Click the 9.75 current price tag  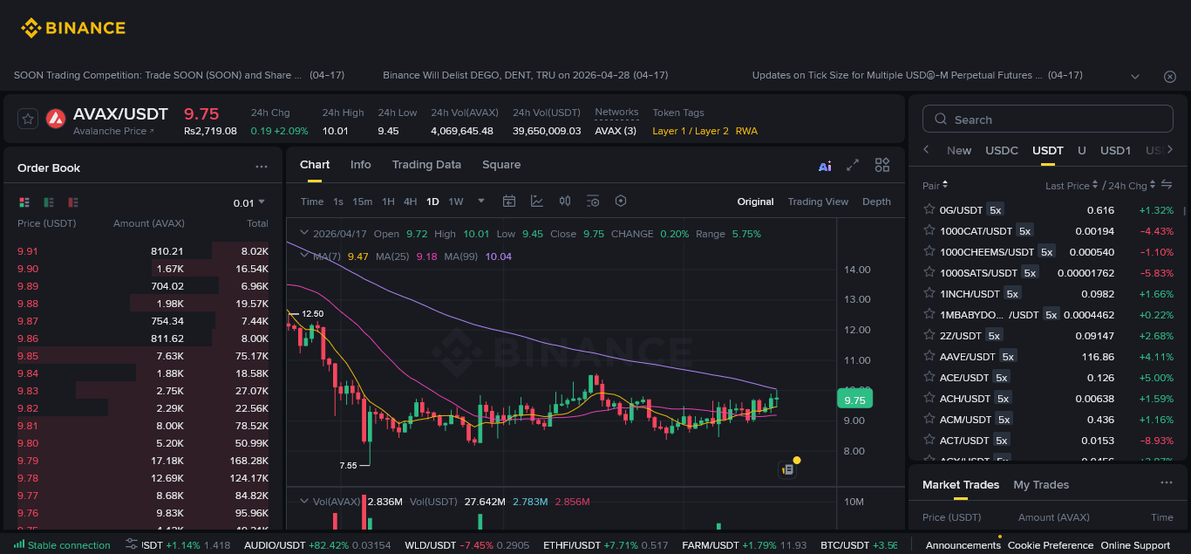(854, 400)
